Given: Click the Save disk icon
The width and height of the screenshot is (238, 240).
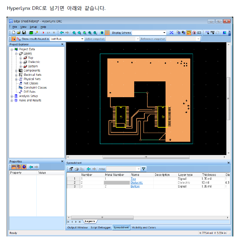Looking at the screenshot, I should click(x=24, y=32).
